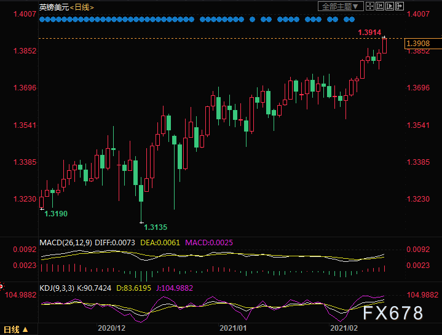This screenshot has width=442, height=335.
Task: Click the 英镑美元 symbol name
Action: pyautogui.click(x=54, y=7)
